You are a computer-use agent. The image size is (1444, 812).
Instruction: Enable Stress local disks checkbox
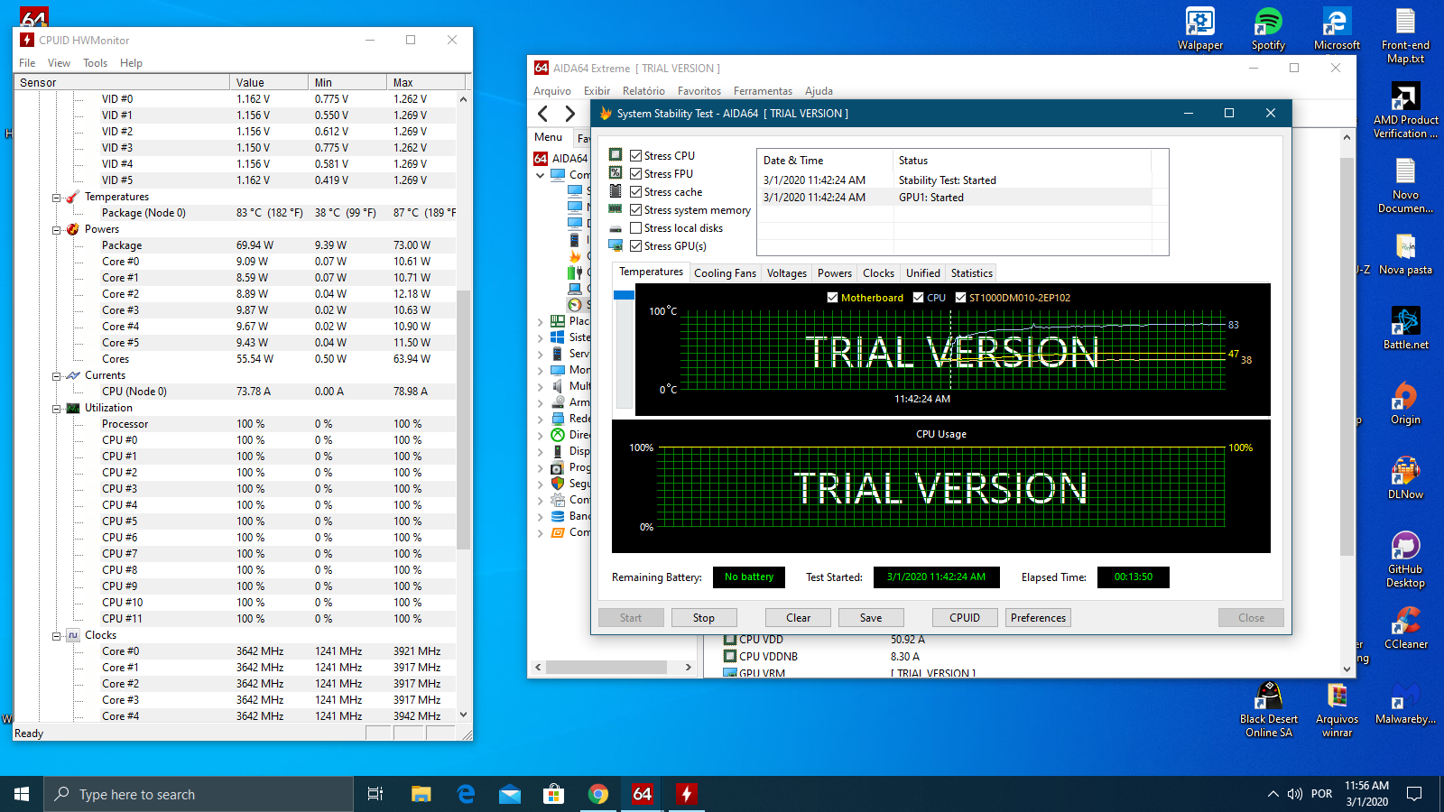pos(635,228)
